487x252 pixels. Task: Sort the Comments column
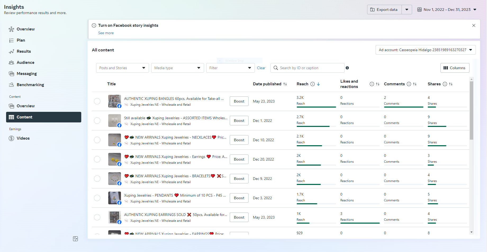click(x=415, y=84)
